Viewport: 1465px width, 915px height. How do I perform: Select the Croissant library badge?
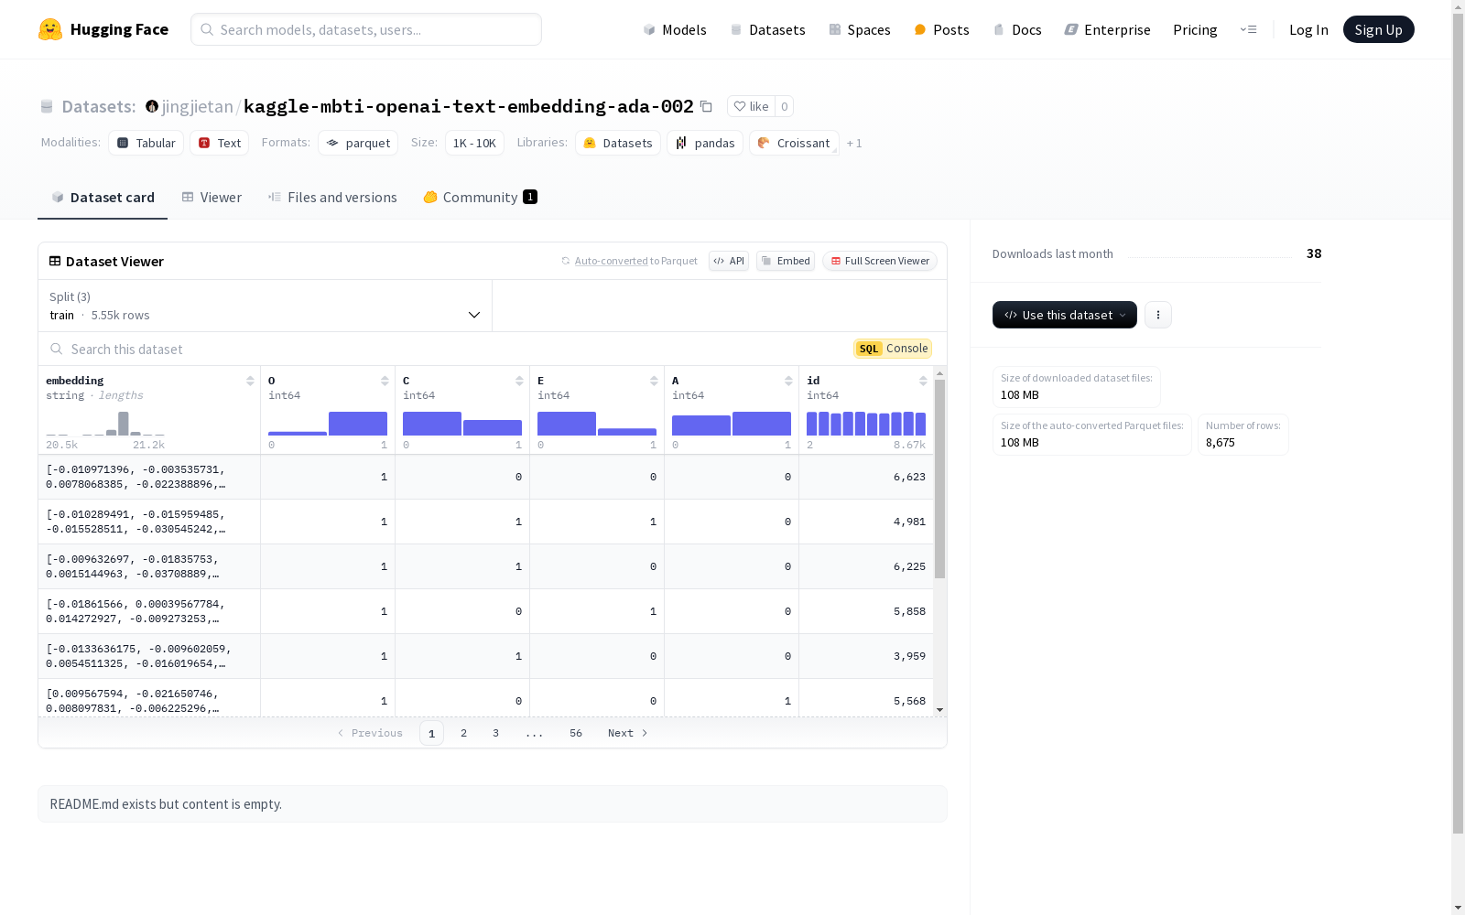(x=793, y=143)
